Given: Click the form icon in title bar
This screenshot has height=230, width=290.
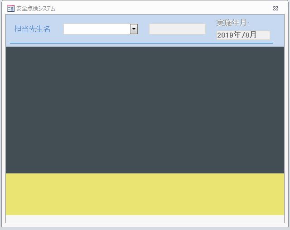Looking at the screenshot, I should point(11,9).
